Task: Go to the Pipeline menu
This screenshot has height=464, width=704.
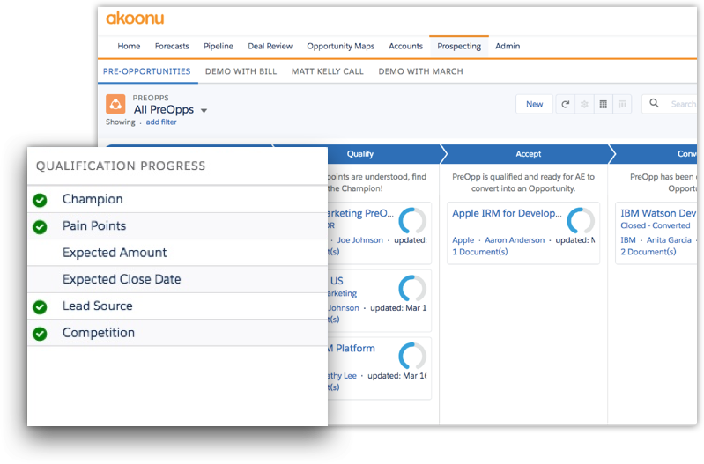Action: tap(219, 46)
